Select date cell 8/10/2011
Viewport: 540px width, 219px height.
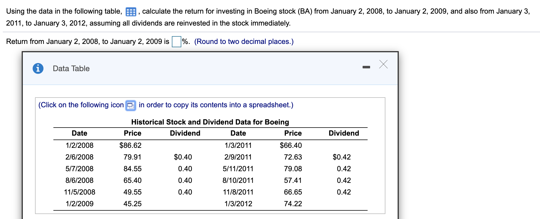pos(238,180)
